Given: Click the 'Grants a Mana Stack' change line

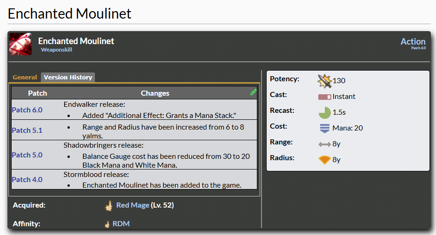Looking at the screenshot, I should coord(159,116).
